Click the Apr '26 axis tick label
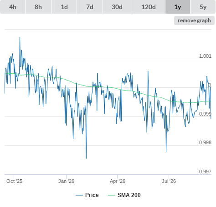This screenshot has width=216, height=207. pyautogui.click(x=118, y=181)
